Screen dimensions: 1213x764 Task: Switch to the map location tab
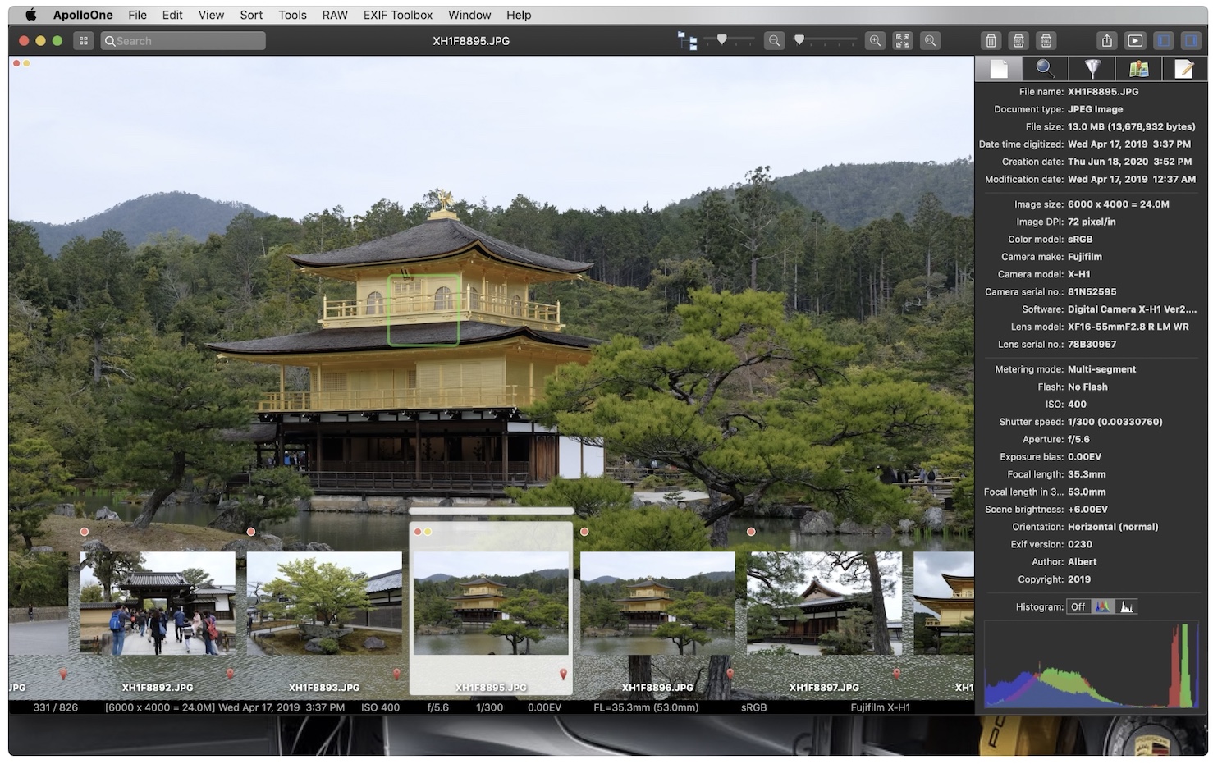(x=1138, y=69)
